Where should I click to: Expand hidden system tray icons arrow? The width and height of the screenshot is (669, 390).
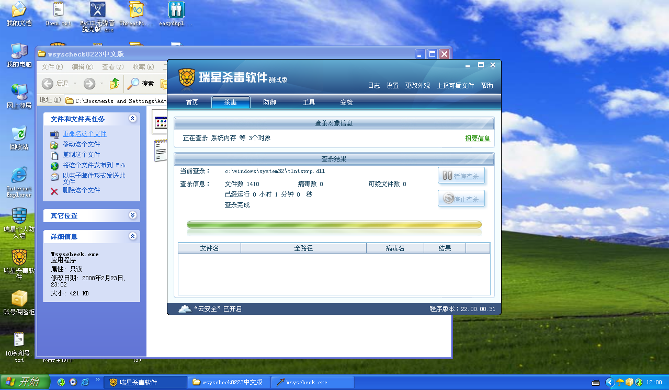tap(610, 382)
